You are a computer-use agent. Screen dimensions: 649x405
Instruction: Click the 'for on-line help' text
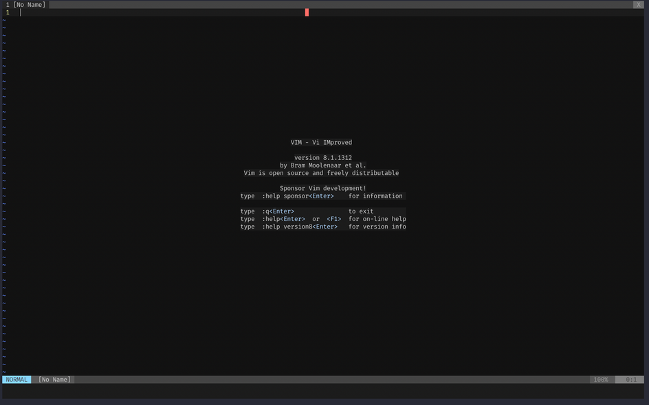coord(377,218)
